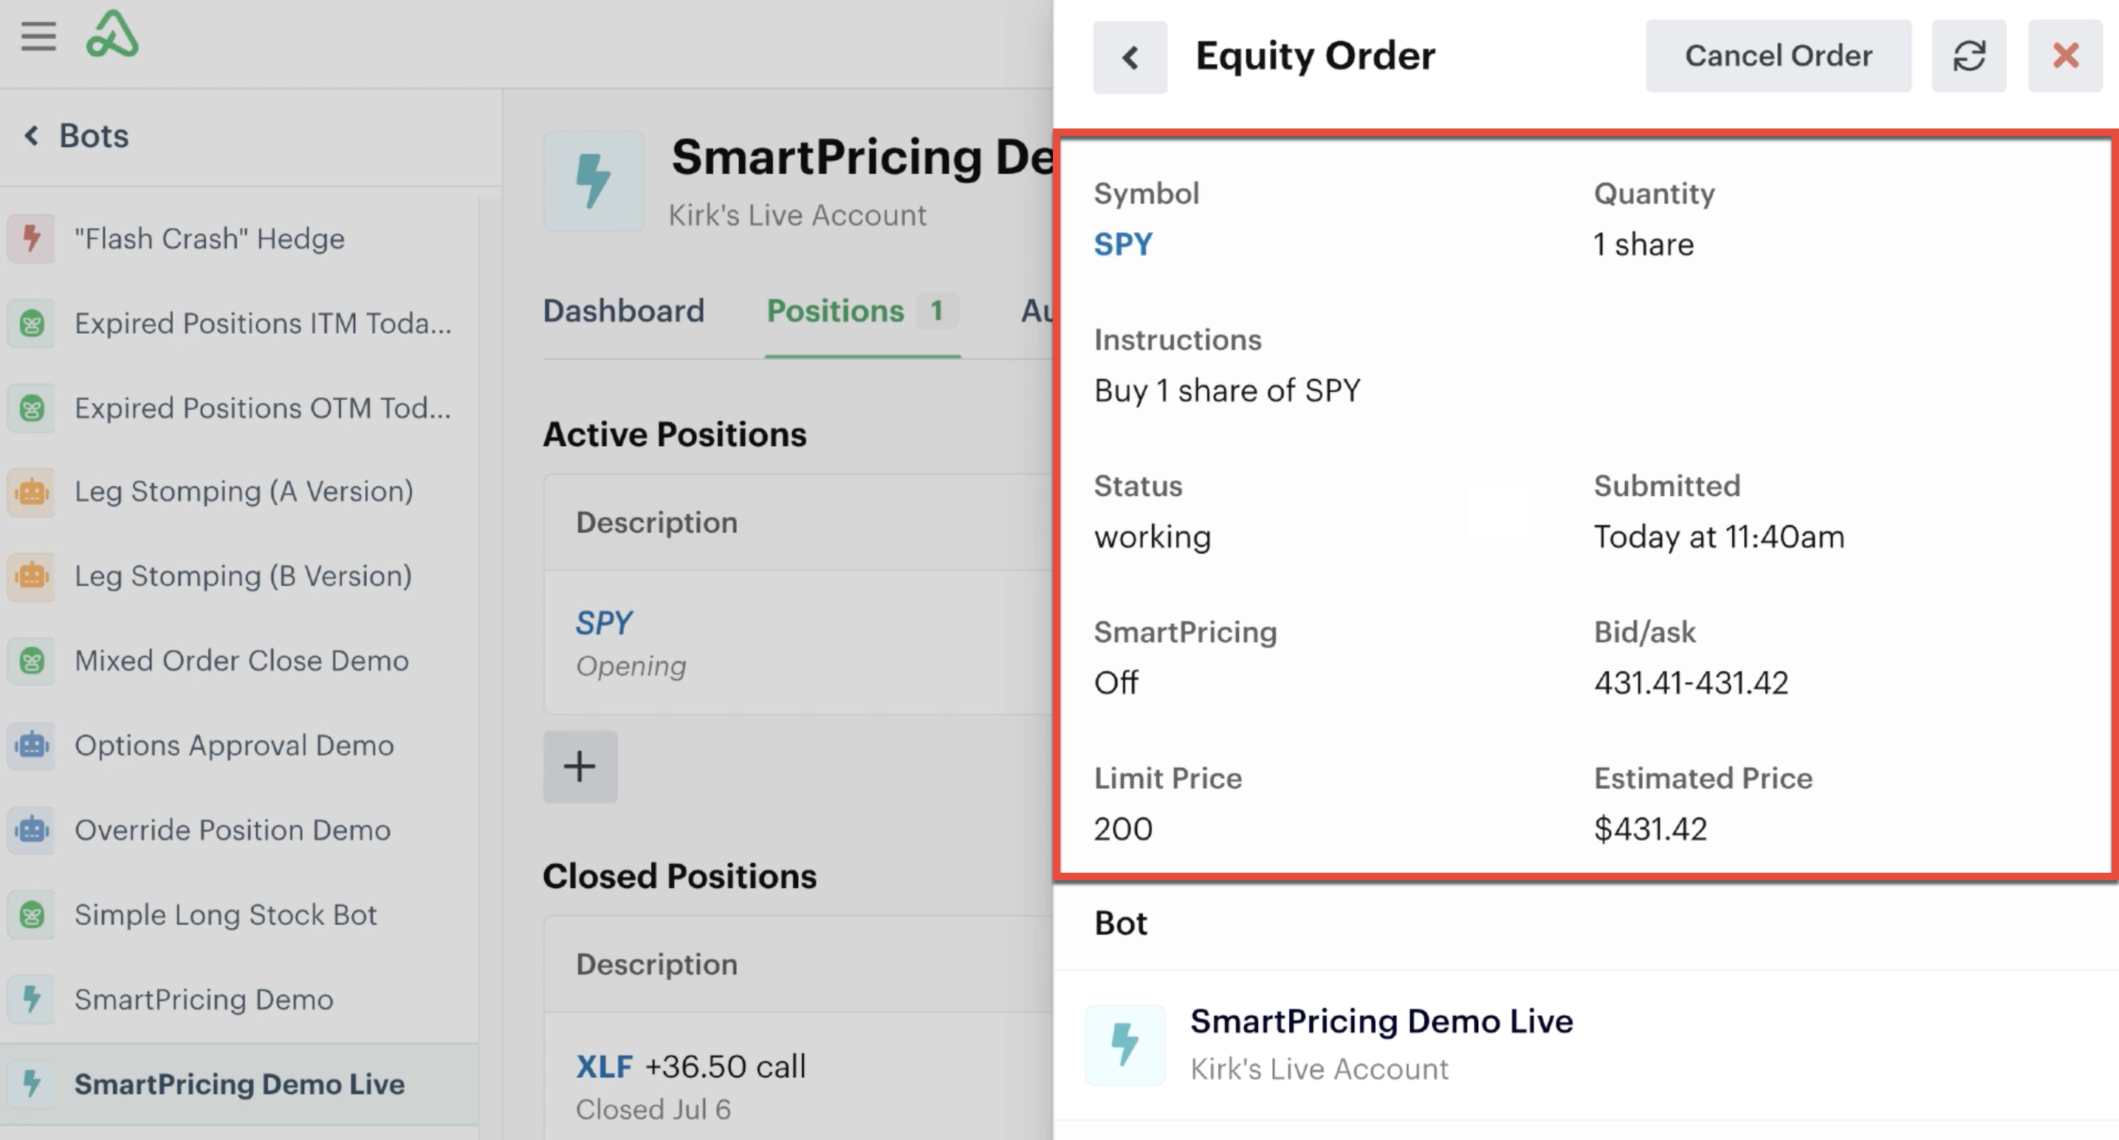Open the SmartPricing Demo Live bot card
This screenshot has height=1140, width=2119.
pos(1381,1043)
